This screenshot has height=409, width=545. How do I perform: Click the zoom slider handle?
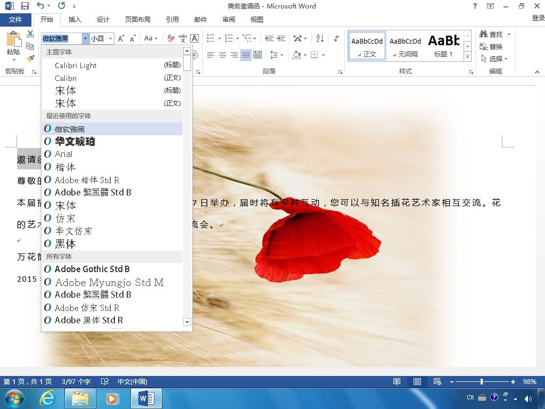click(481, 381)
